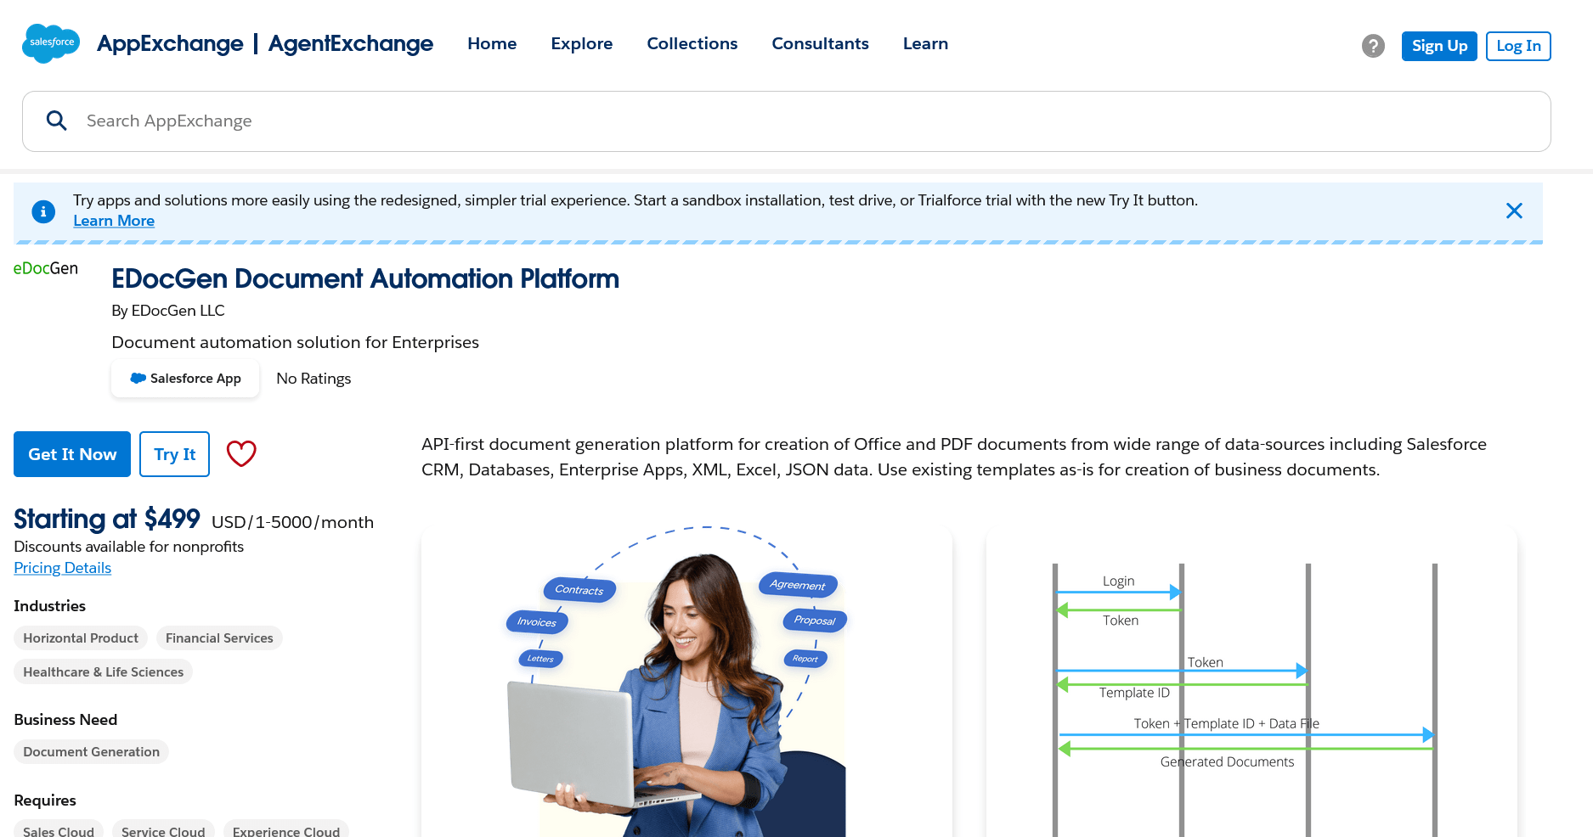Favorite the app using the heart icon
The image size is (1593, 837).
click(241, 454)
